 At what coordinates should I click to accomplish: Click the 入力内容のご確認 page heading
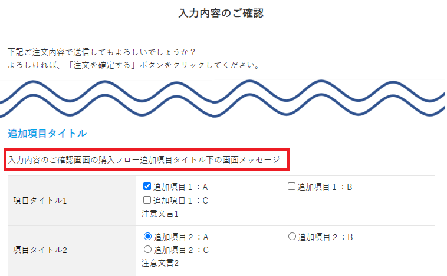[221, 14]
